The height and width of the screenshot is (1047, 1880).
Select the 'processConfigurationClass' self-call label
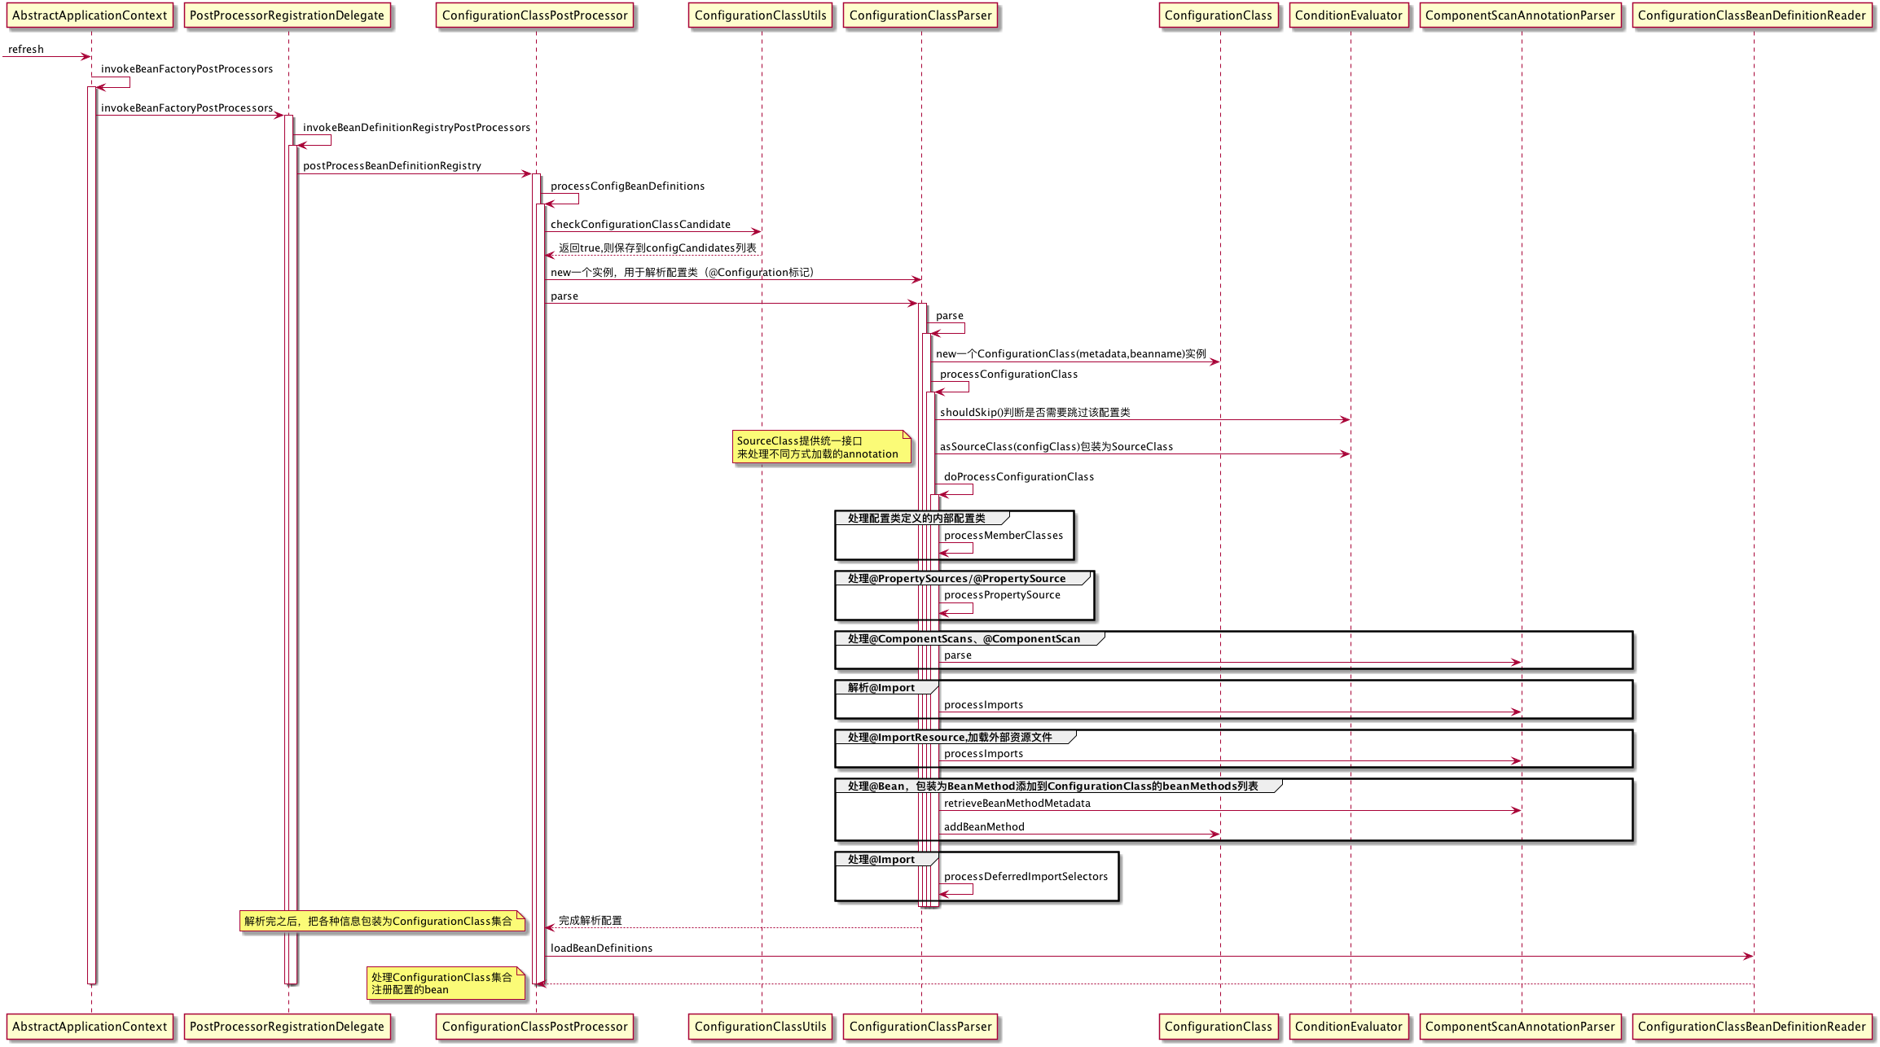click(1008, 375)
